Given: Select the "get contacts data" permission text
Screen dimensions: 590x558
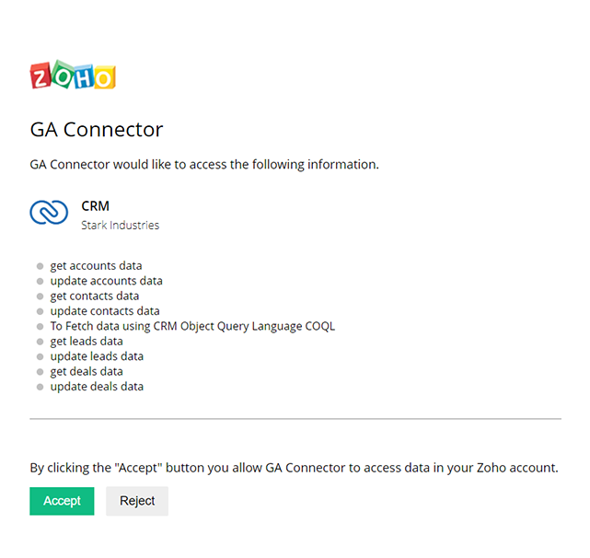Looking at the screenshot, I should pyautogui.click(x=95, y=296).
